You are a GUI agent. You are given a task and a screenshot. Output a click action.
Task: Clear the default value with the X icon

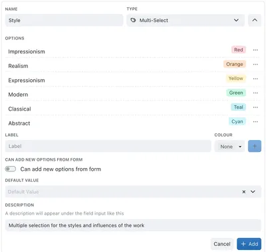244,192
